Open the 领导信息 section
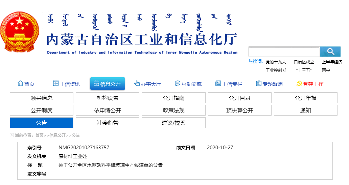This screenshot has height=185, width=349. click(x=42, y=98)
